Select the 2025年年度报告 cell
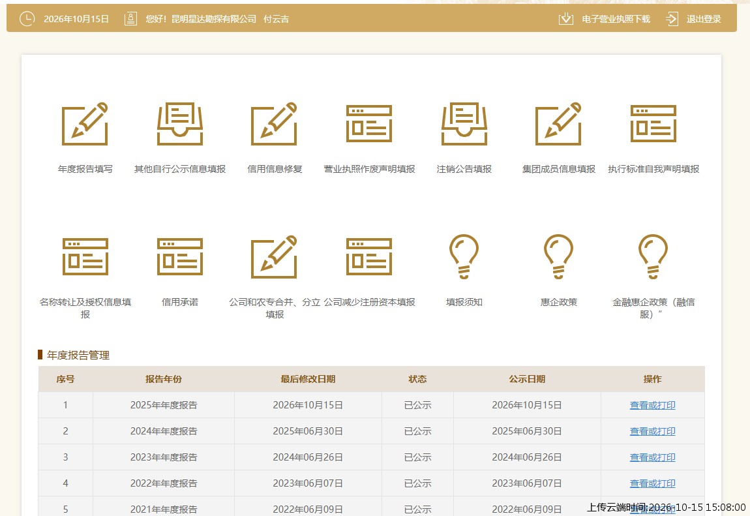Viewport: 750px width, 516px height. tap(164, 405)
